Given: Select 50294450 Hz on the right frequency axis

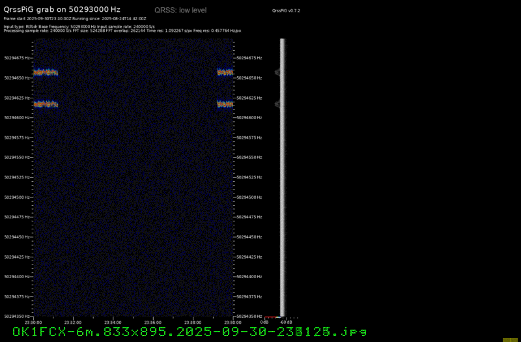Looking at the screenshot, I should [249, 237].
